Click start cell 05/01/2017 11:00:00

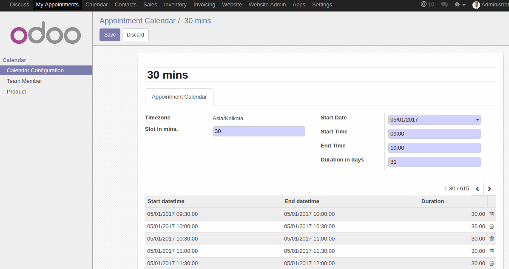(172, 251)
